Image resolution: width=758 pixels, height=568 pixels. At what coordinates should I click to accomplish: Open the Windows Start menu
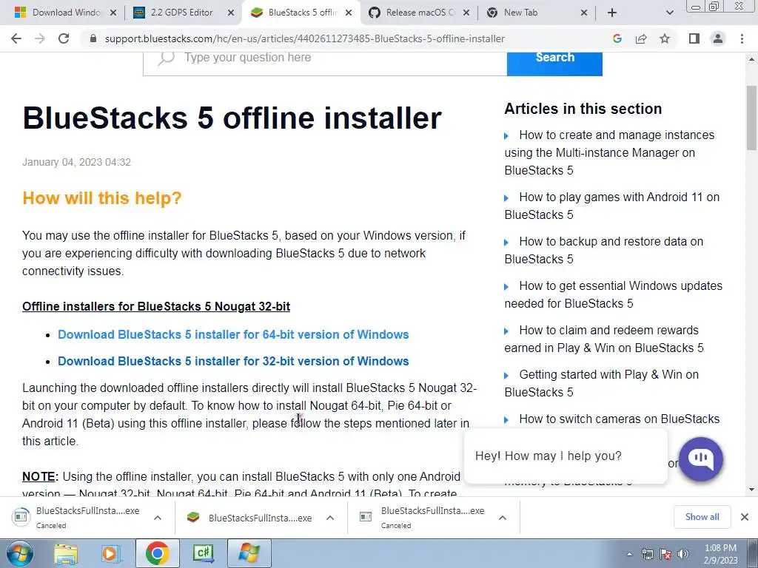19,553
